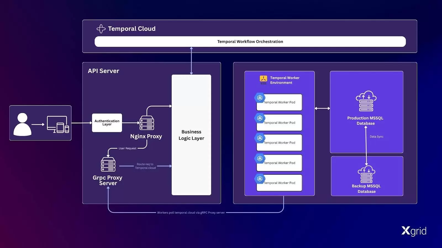Click the second Temporal Worker Pod box
The width and height of the screenshot is (442, 248).
(x=279, y=123)
